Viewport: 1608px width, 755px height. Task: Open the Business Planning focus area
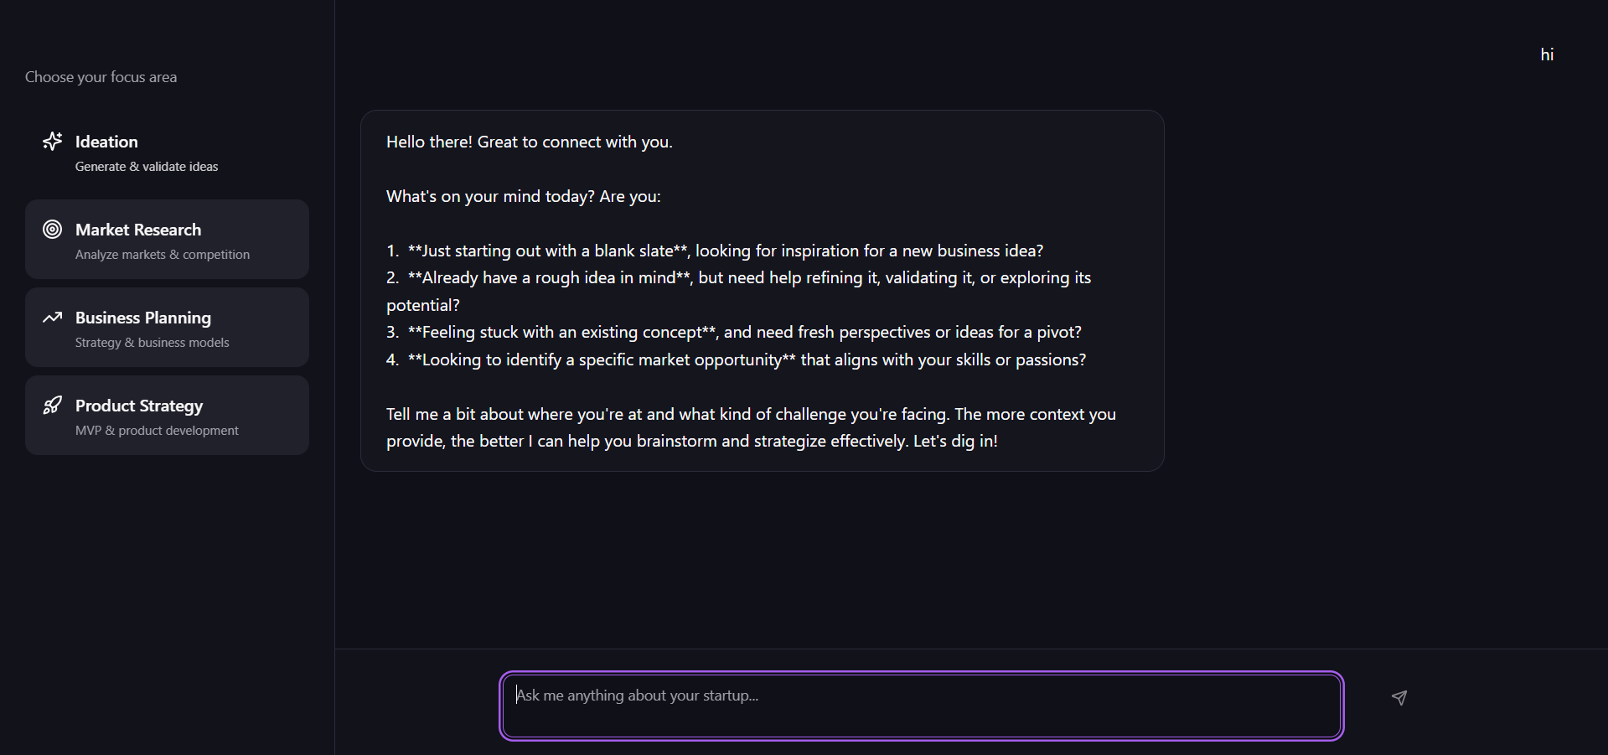(x=167, y=327)
